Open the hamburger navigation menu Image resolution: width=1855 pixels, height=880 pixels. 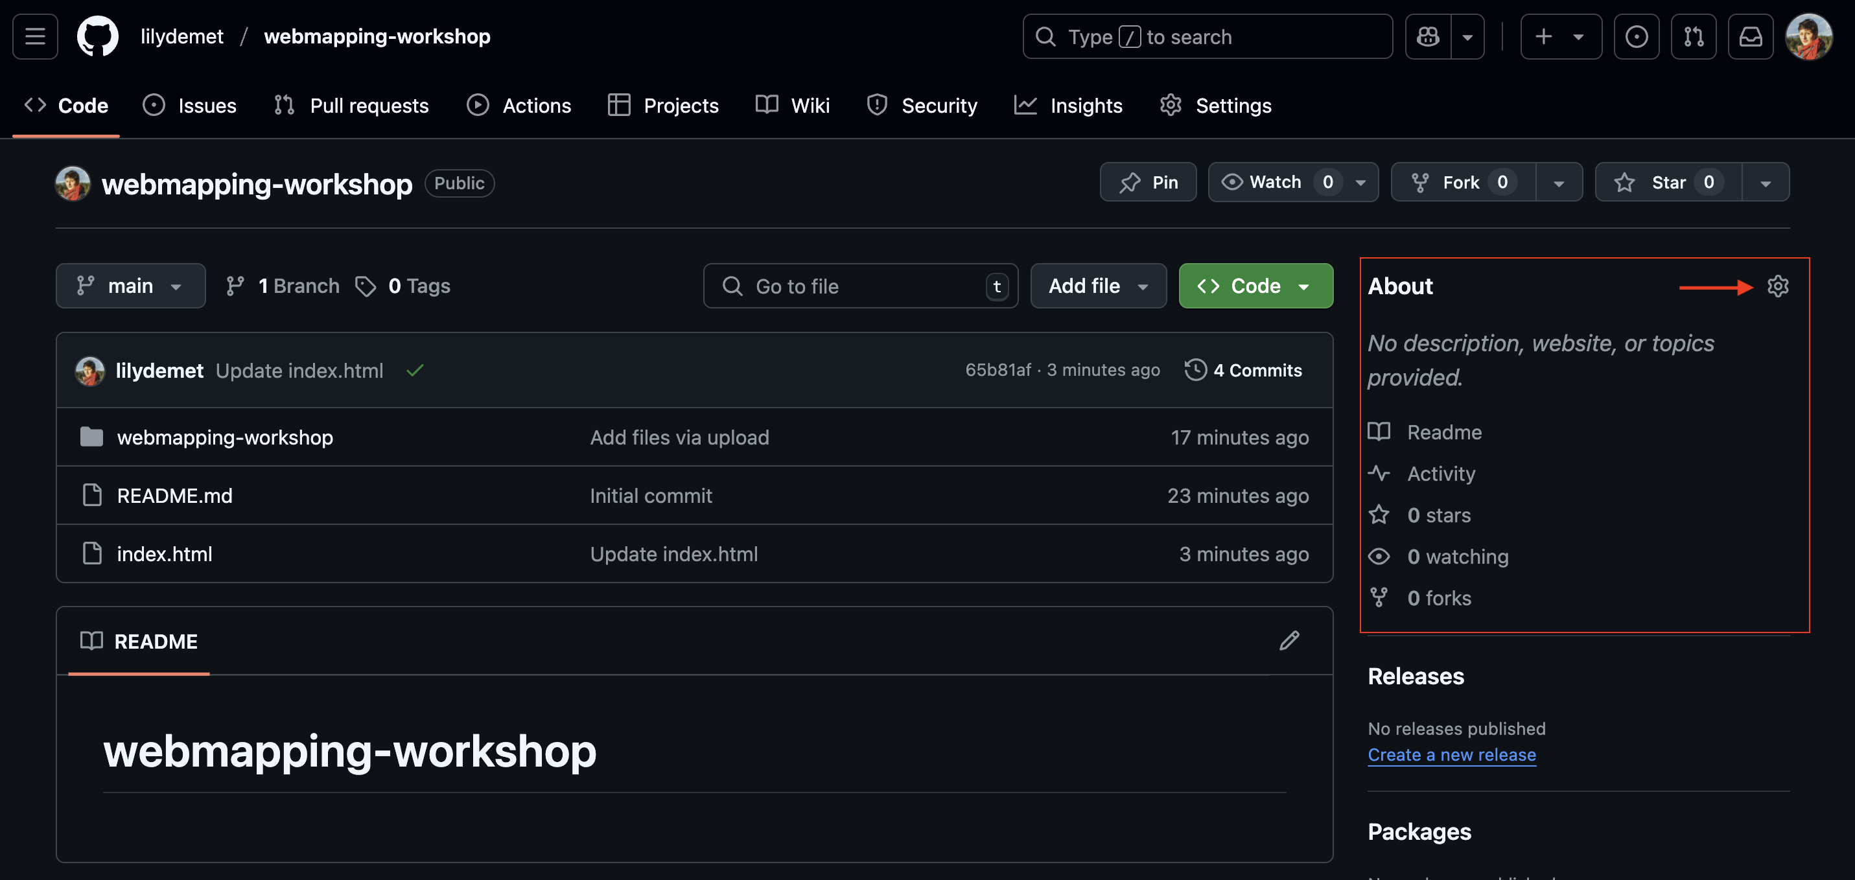click(x=34, y=36)
